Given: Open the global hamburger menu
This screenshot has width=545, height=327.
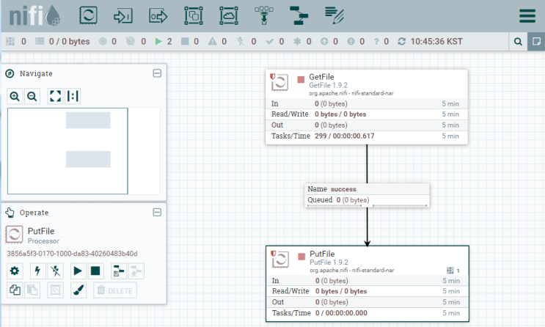Looking at the screenshot, I should click(x=527, y=16).
